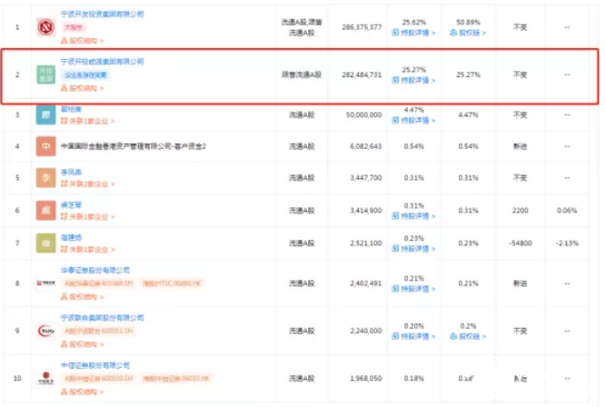The height and width of the screenshot is (407, 605).
Task: Click the olive avatar of shareholder with 2,521,100 shares
Action: pos(46,243)
